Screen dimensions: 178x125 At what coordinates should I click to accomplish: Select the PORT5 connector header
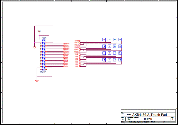(x=44, y=55)
